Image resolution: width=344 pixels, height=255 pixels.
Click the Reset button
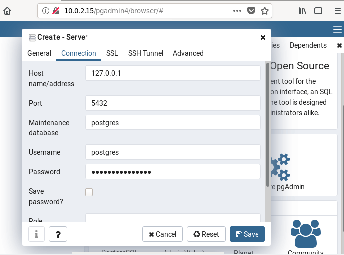[206, 234]
